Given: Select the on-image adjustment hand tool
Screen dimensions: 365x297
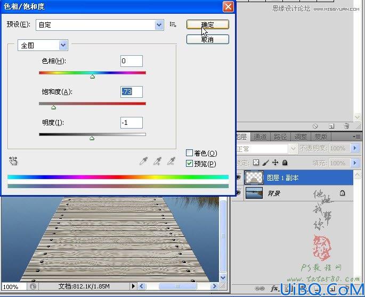Looking at the screenshot, I should pos(13,161).
